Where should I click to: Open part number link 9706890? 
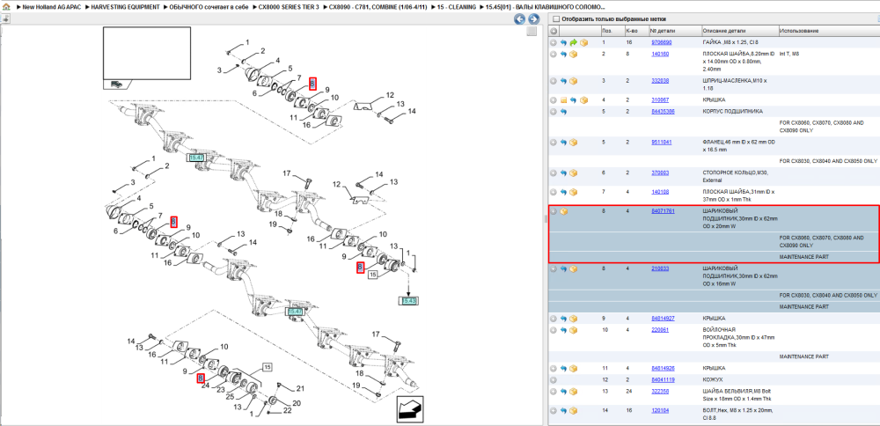661,42
